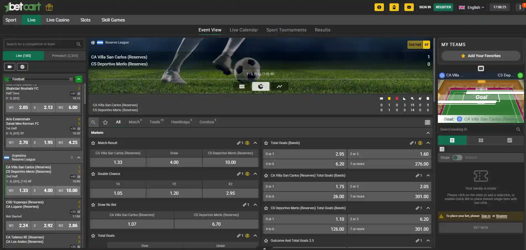Click the link icon on Double Chance

point(239,174)
